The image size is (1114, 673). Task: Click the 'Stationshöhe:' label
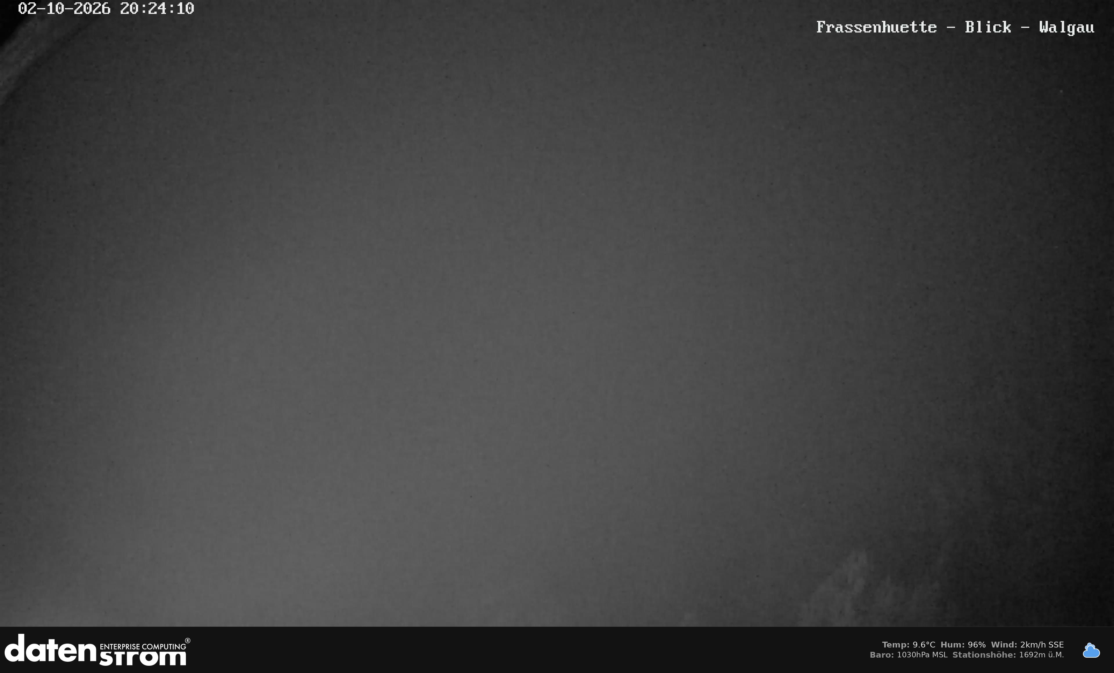(x=984, y=654)
